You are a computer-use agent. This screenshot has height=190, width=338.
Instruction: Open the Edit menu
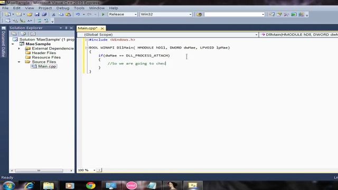pos(16,8)
